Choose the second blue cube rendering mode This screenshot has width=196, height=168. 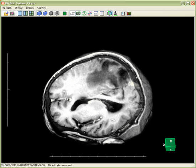(45, 13)
